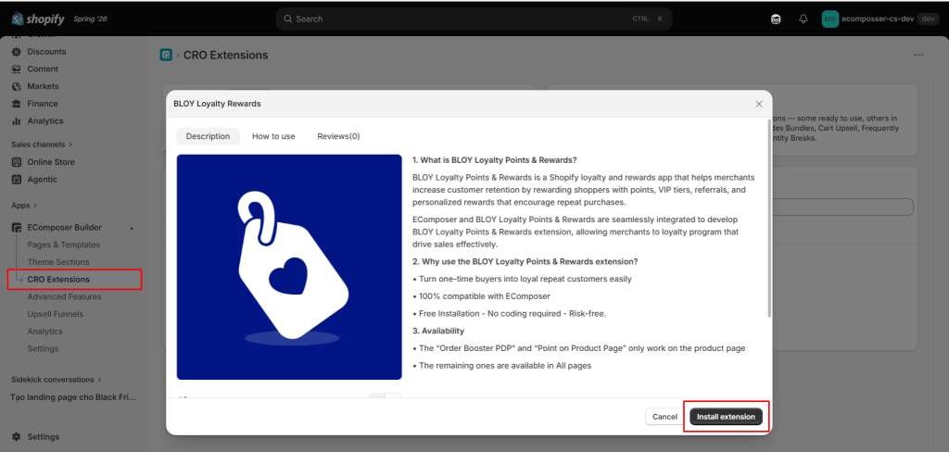Focus the Shopify search field

(474, 19)
